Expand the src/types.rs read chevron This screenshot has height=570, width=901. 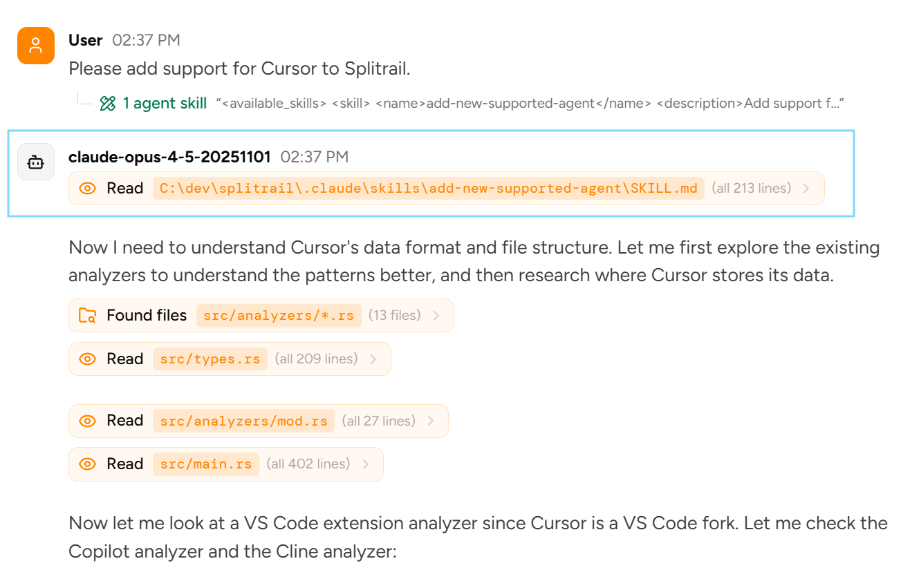point(373,359)
